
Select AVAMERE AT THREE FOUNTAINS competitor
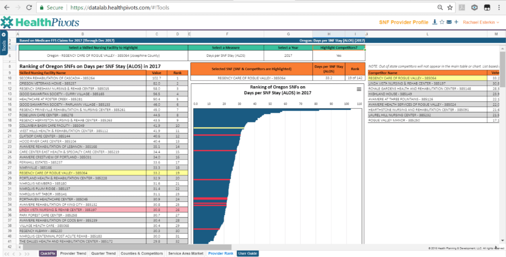click(427, 99)
